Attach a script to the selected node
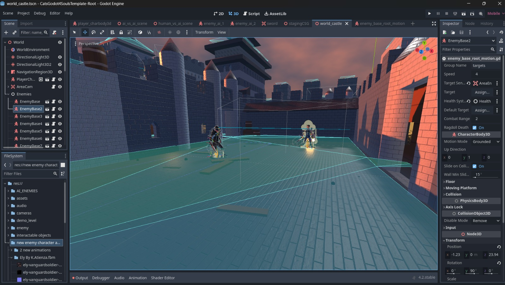The width and height of the screenshot is (505, 285). (x=54, y=32)
